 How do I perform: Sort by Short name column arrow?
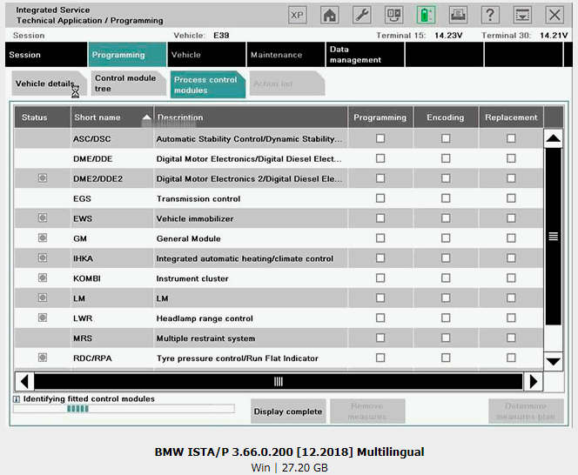click(x=147, y=117)
